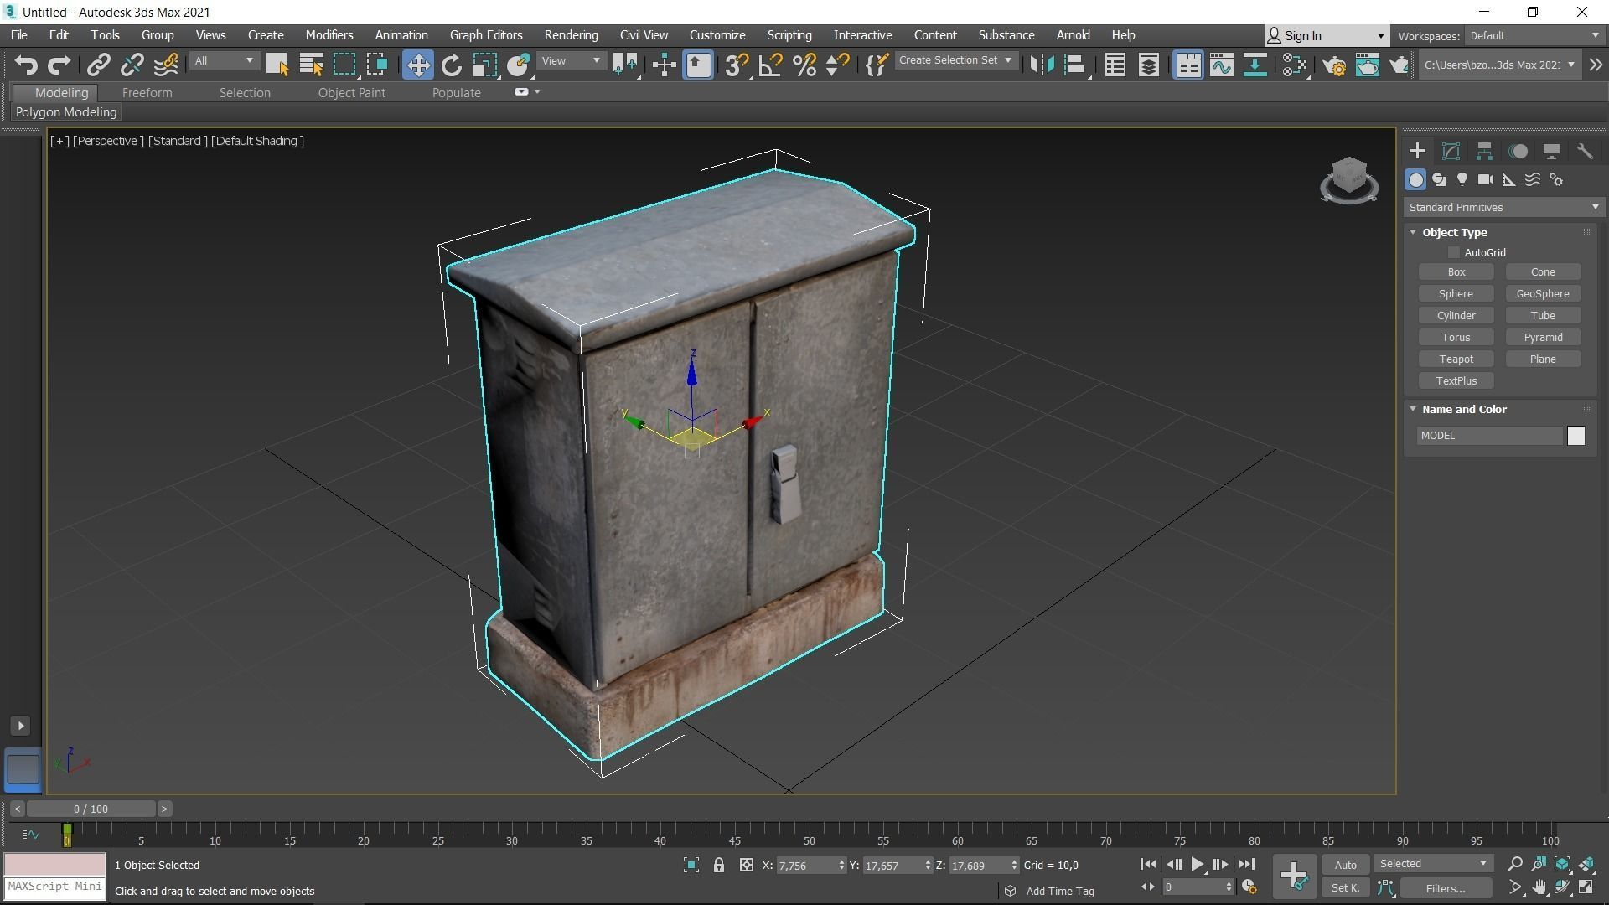Open the Graph Editors menu
Viewport: 1609px width, 905px height.
[485, 35]
